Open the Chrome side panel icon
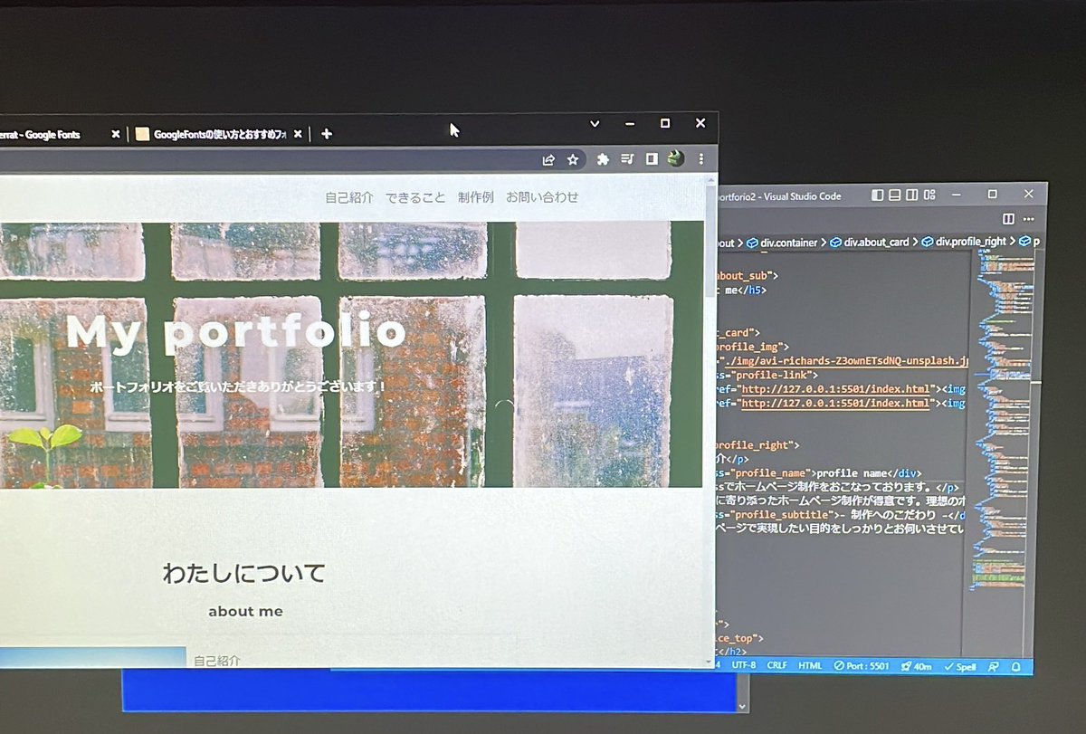 [x=652, y=159]
